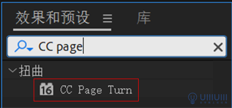Click the magnifier search icon

(x=21, y=46)
